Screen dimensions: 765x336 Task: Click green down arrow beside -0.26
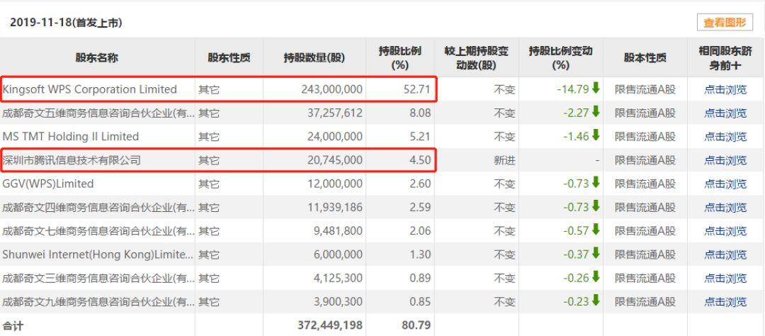pos(596,278)
